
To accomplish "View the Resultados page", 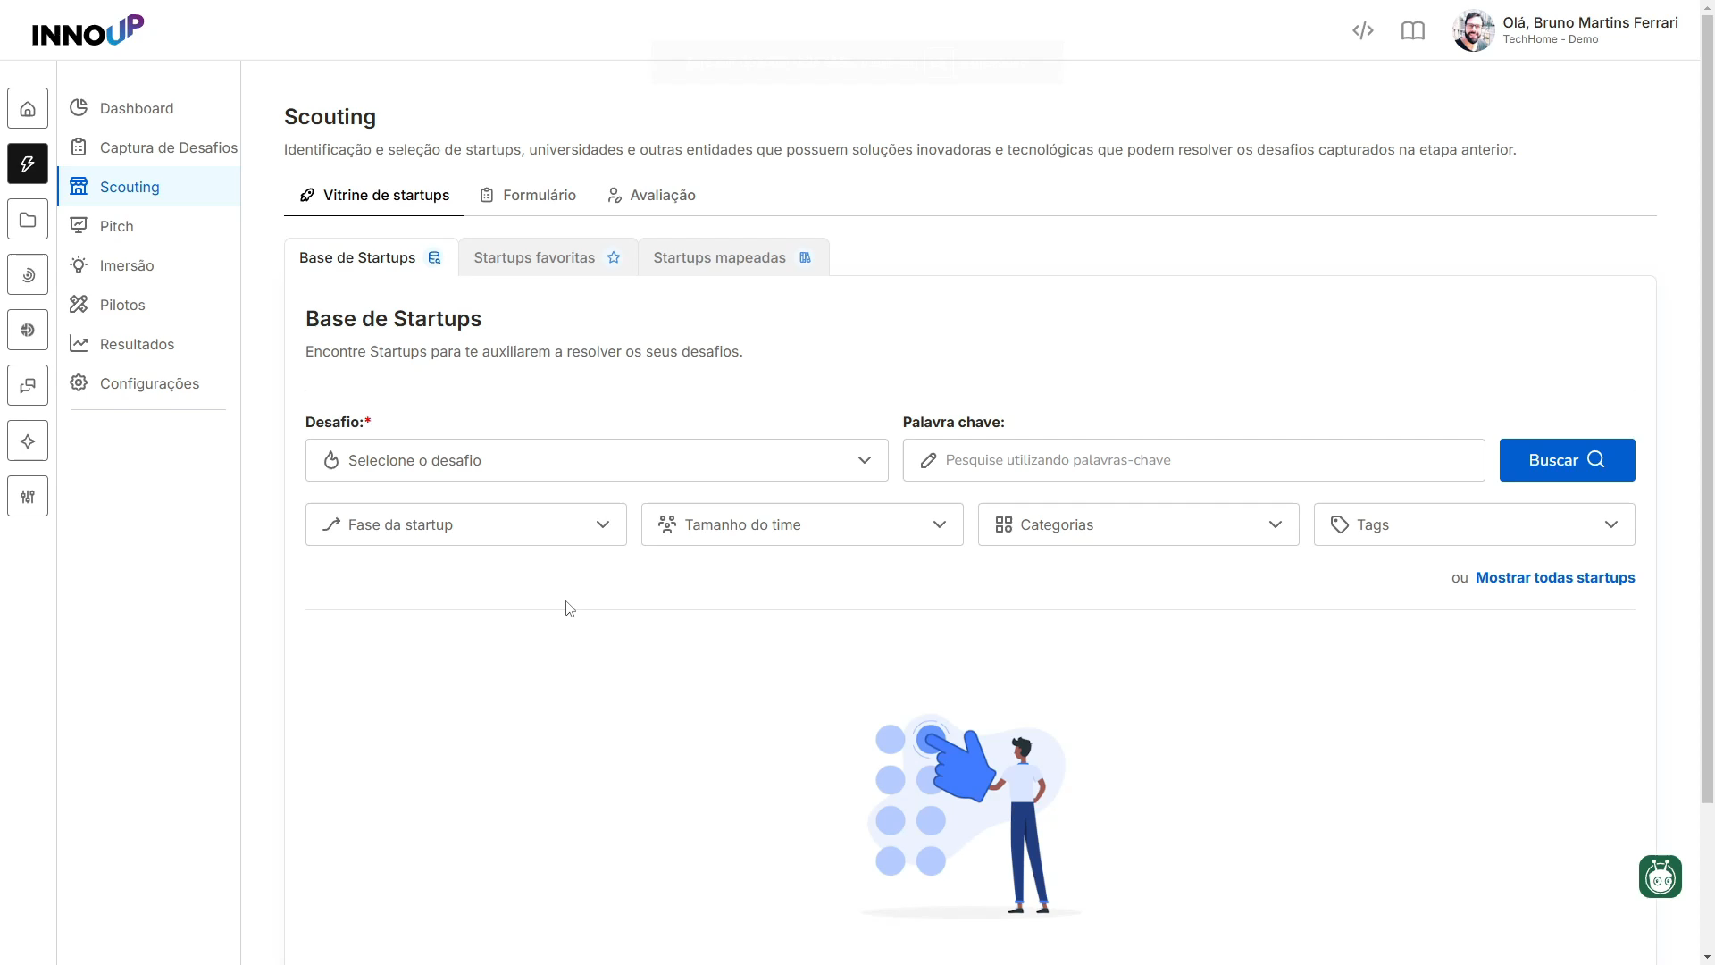I will pos(148,344).
